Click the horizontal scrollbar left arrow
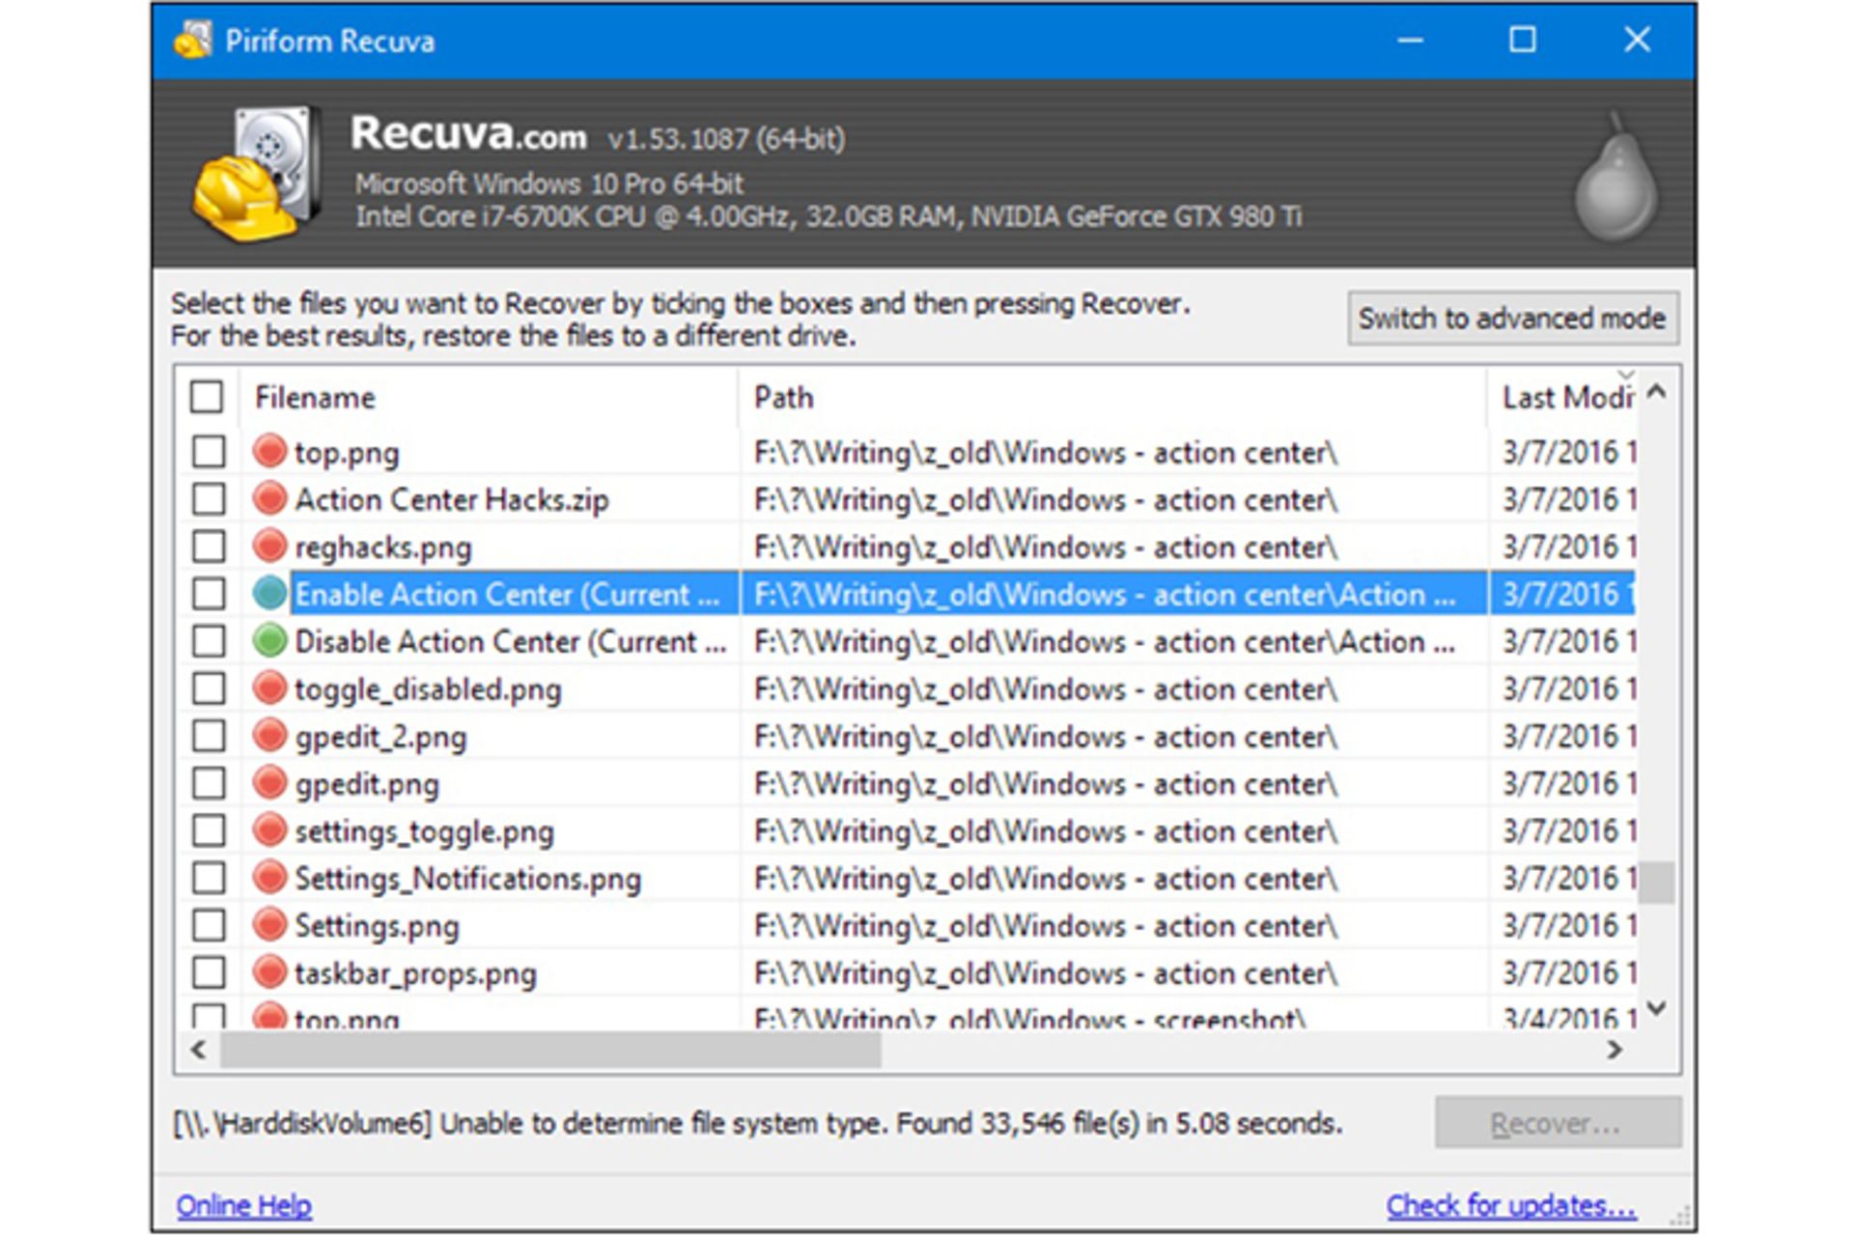This screenshot has width=1854, height=1236. pos(198,1050)
